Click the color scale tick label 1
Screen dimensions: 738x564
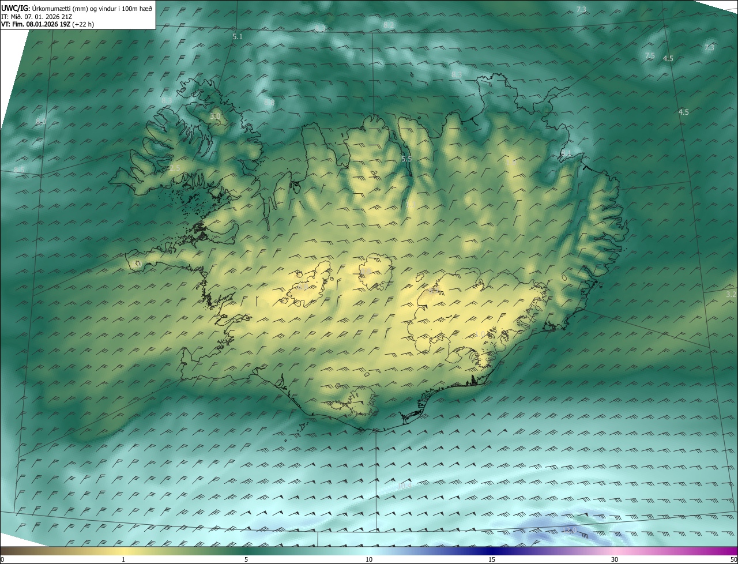pos(123,559)
